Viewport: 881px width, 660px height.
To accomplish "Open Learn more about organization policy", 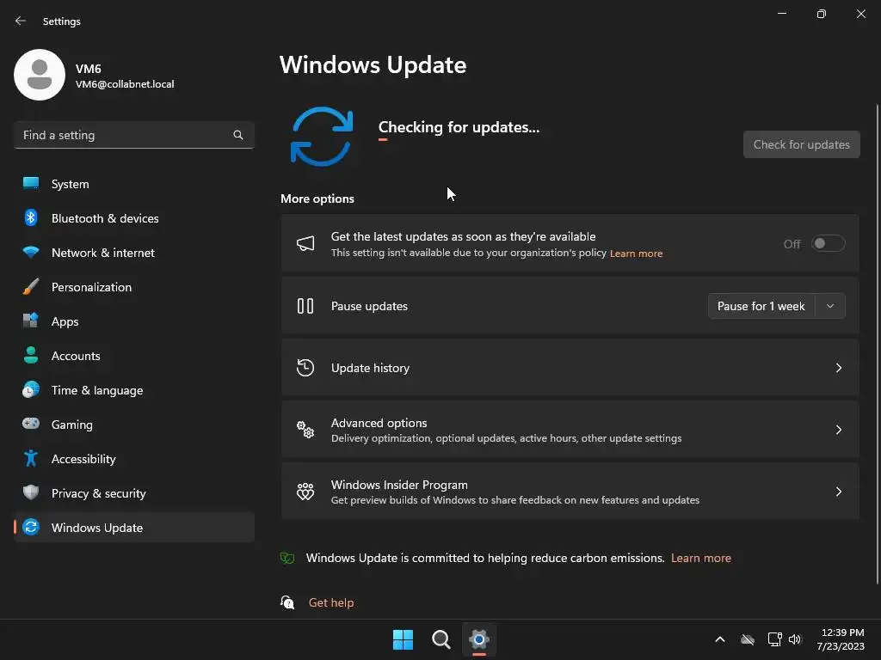I will [636, 254].
